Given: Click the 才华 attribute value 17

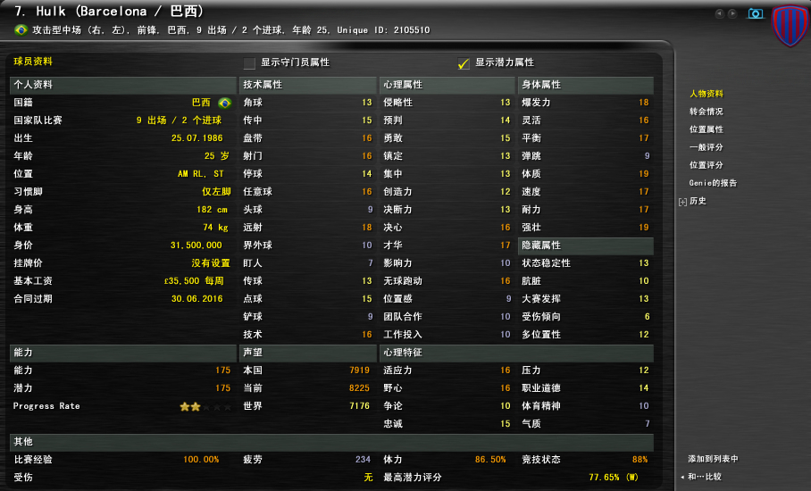Looking at the screenshot, I should [x=506, y=245].
